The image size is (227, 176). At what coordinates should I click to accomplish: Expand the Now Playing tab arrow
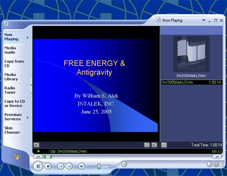click(28, 37)
